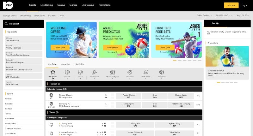Filter live events by Volleyball icon

pyautogui.click(x=162, y=72)
